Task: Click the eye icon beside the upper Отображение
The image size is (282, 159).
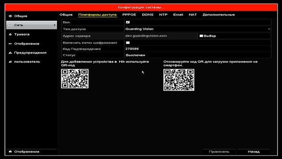Action: [10, 44]
